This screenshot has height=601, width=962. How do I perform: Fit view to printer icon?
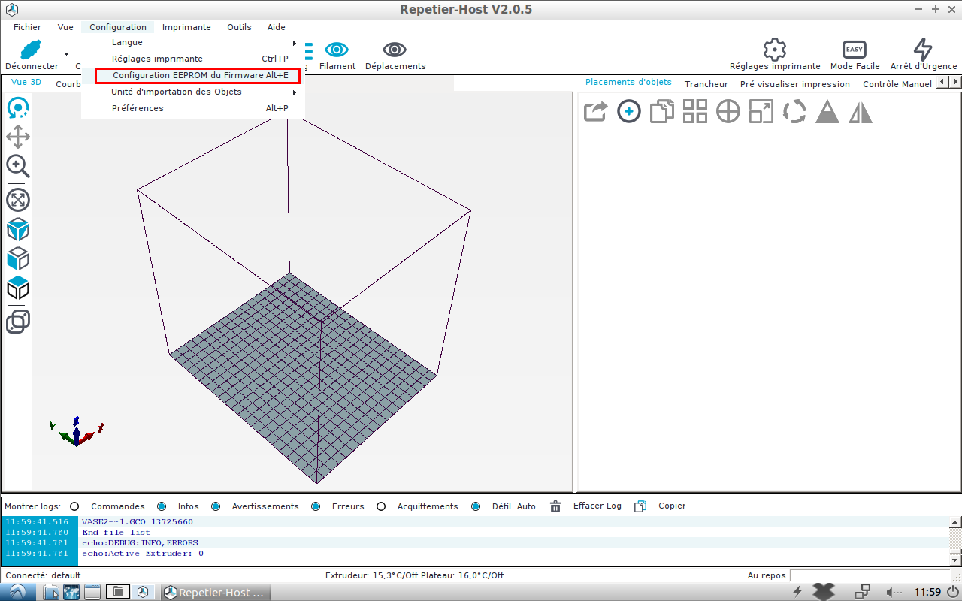[18, 200]
